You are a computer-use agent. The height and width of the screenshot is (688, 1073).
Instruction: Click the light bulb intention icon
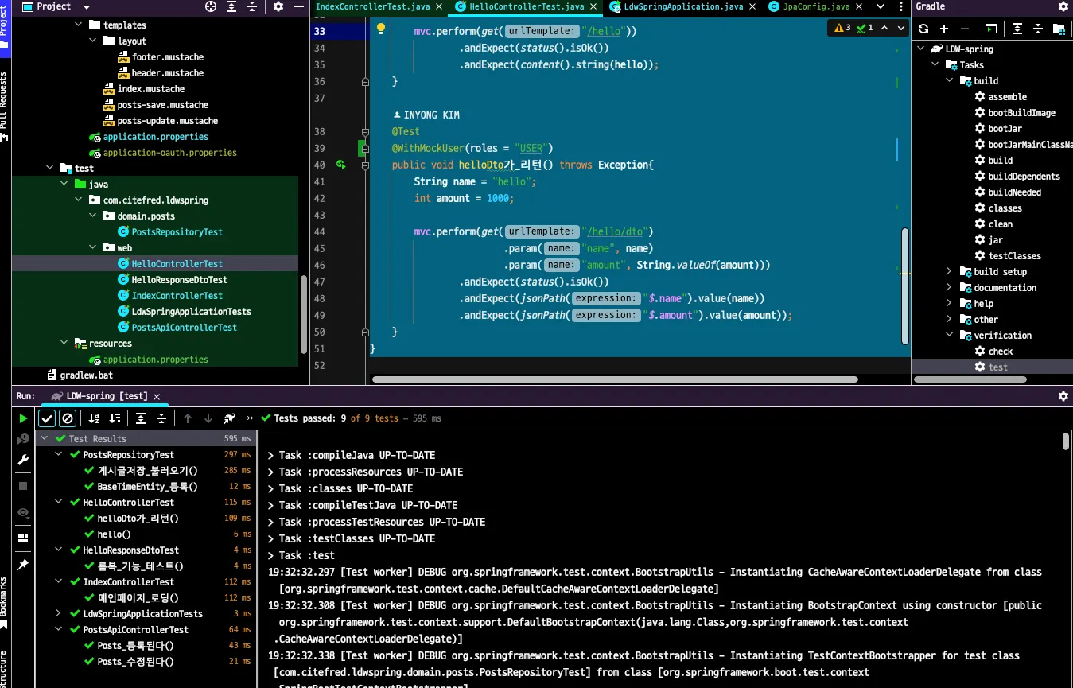(380, 29)
